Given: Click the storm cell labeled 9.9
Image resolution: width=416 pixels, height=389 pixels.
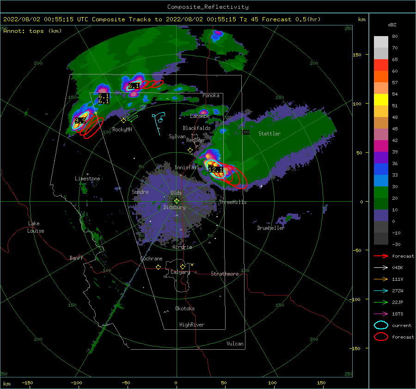Looking at the screenshot, I should (80, 121).
